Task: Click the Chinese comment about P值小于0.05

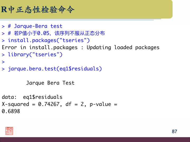Action: click(x=56, y=33)
